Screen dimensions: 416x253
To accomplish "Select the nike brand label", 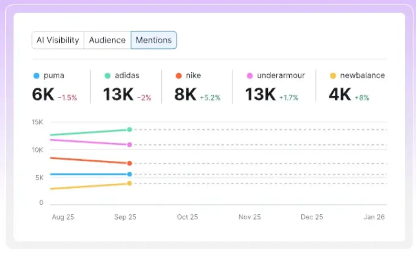I will point(193,75).
